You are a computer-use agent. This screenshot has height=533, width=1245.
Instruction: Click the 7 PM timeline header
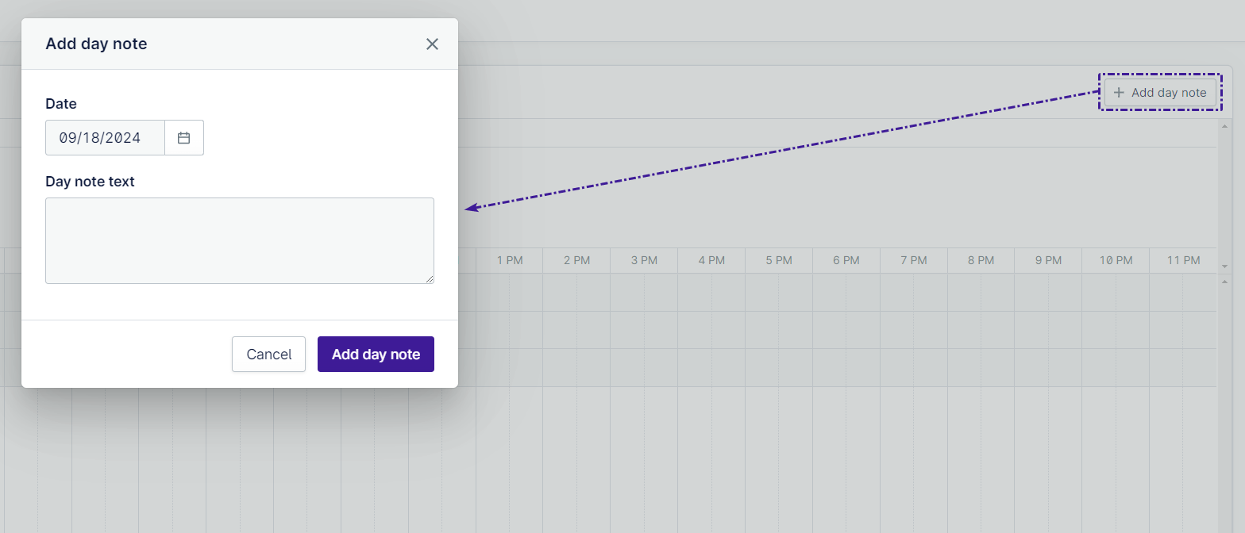tap(915, 260)
